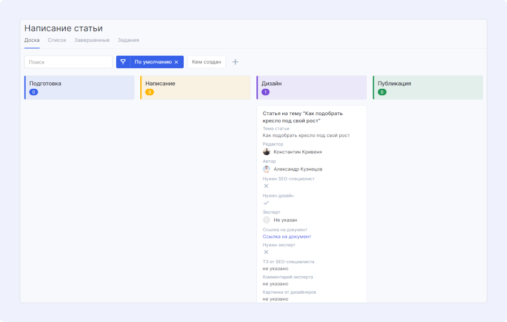507x322 pixels.
Task: Click Александр Кузнецов's avatar icon
Action: coord(266,169)
